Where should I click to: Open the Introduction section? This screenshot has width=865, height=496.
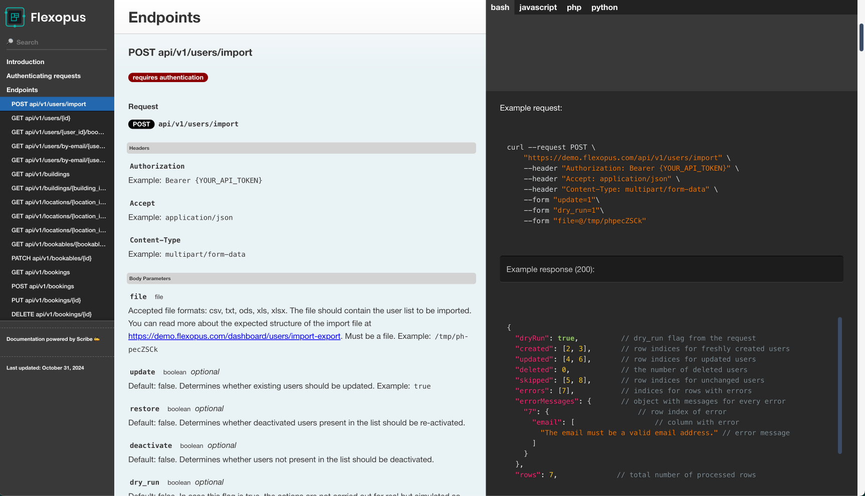click(26, 62)
